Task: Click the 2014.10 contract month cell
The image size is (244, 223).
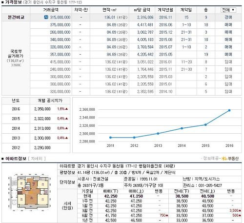Action: tap(165, 91)
